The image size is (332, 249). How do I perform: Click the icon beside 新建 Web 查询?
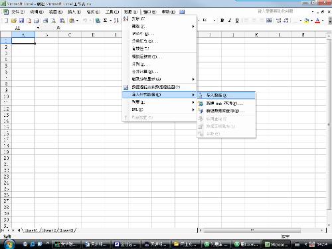pos(201,103)
